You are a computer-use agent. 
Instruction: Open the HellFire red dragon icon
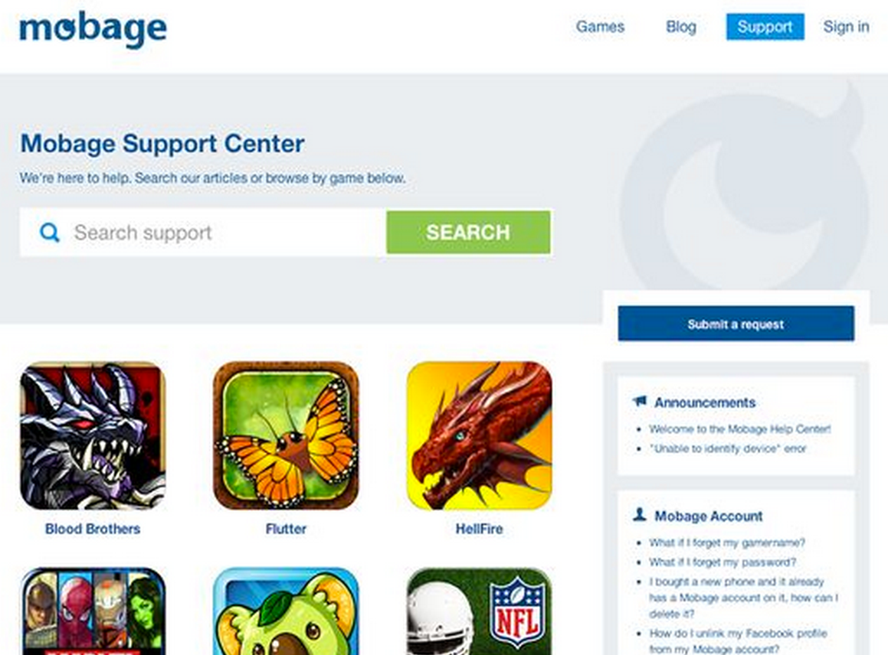[479, 435]
